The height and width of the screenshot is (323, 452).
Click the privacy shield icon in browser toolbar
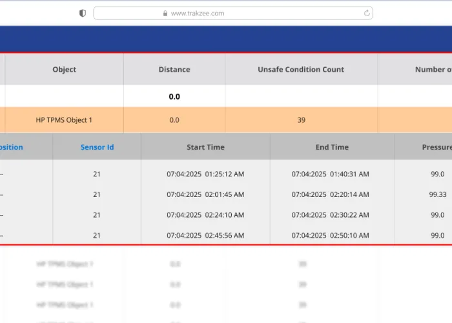click(82, 13)
